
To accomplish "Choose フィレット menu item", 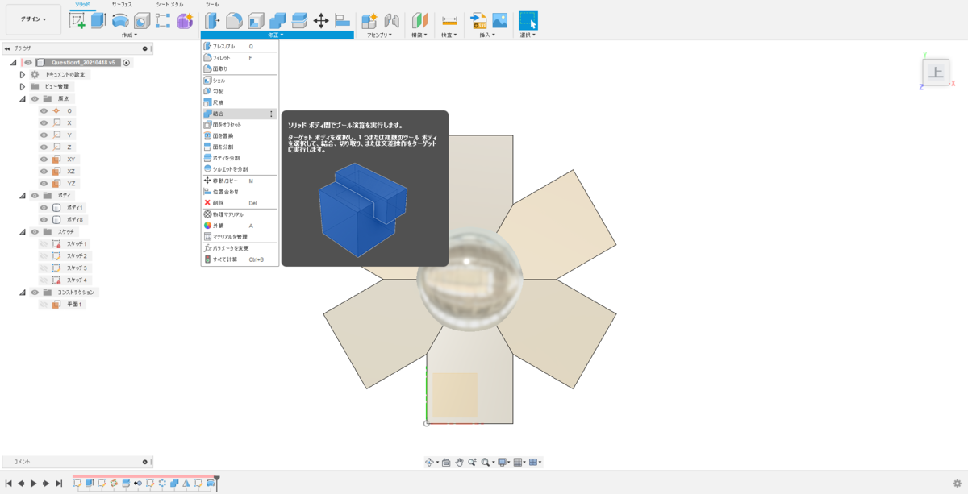I will tap(240, 58).
